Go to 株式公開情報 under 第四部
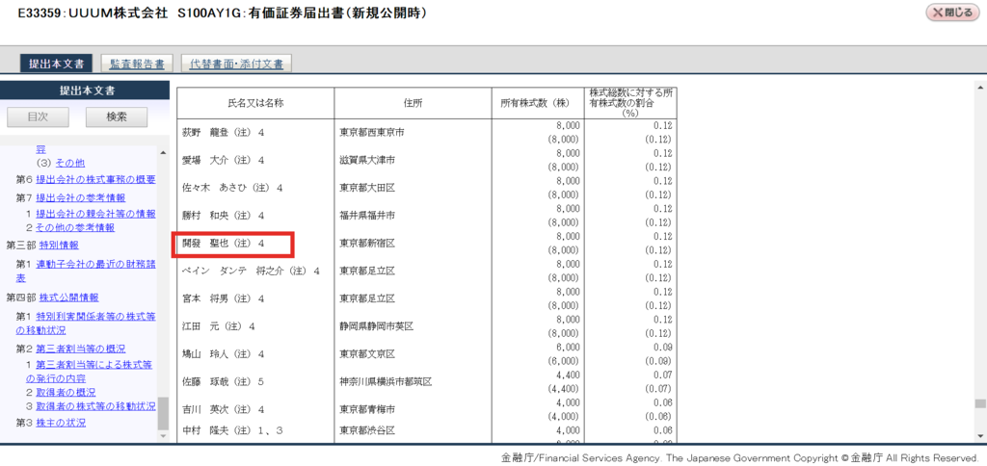This screenshot has height=466, width=987. [x=69, y=298]
